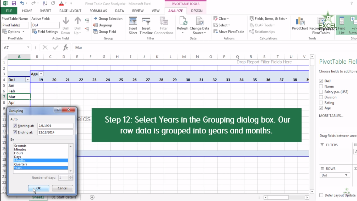Uncheck the Age field checkbox
Screen dimensions: 357x201
click(x=321, y=108)
